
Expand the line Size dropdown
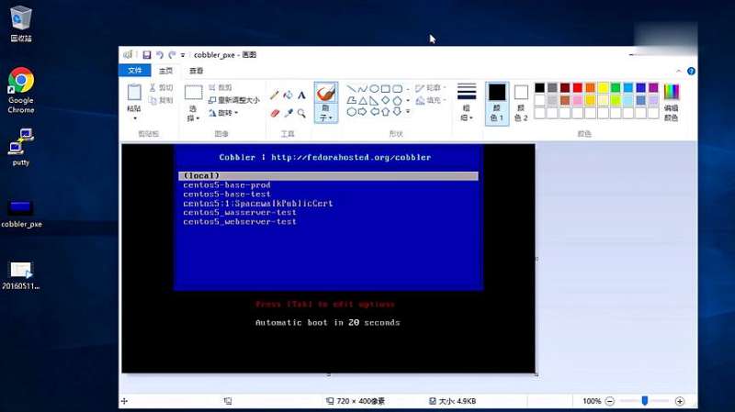coord(467,101)
